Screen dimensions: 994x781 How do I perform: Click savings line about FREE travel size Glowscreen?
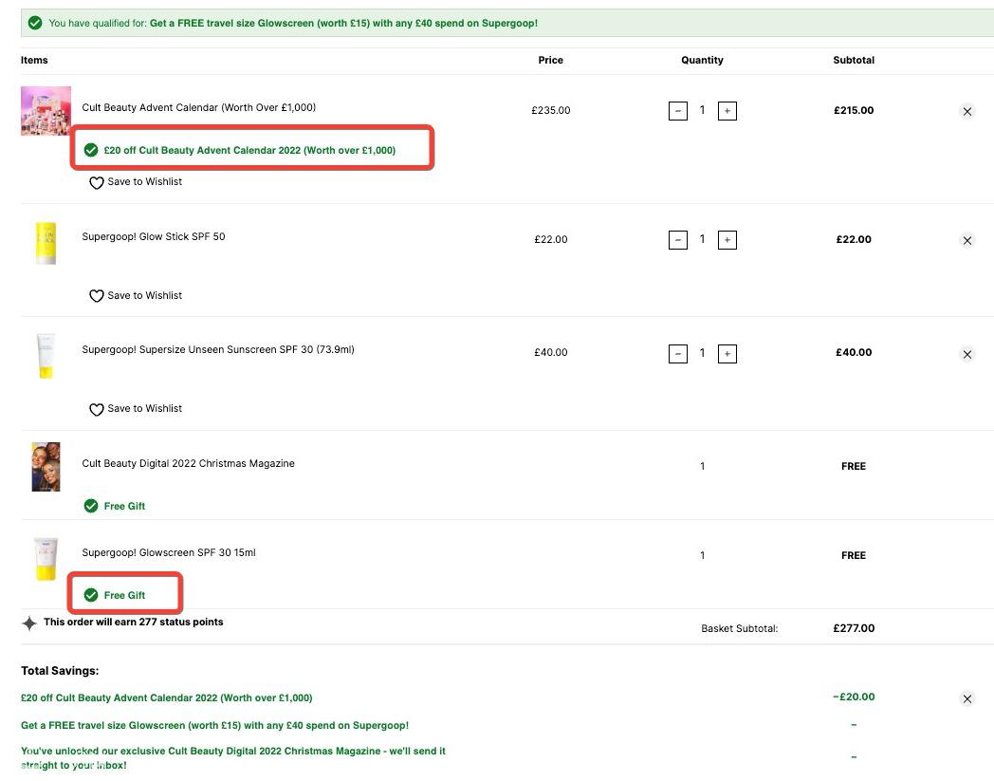click(x=215, y=725)
